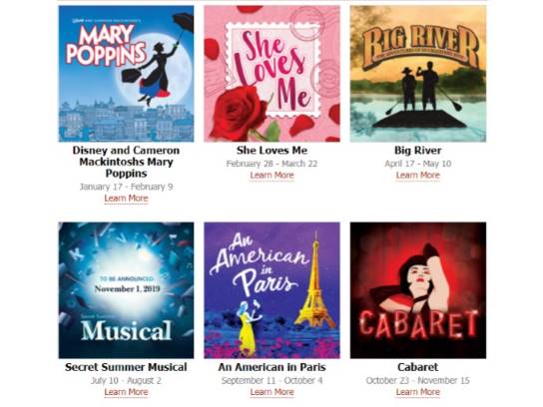The image size is (543, 407).
Task: Click Learn More under Secret Summer Musical
Action: 126,392
